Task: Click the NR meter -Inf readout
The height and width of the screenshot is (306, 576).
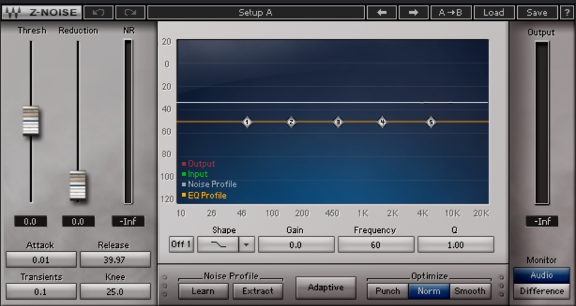Action: point(128,222)
